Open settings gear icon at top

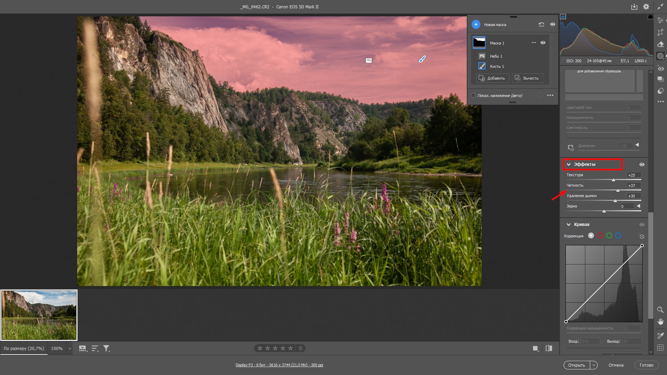tap(646, 7)
